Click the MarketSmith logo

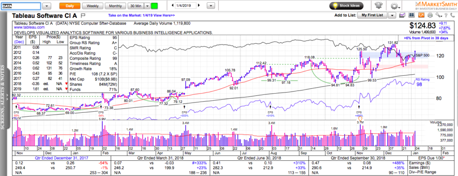pos(436,5)
